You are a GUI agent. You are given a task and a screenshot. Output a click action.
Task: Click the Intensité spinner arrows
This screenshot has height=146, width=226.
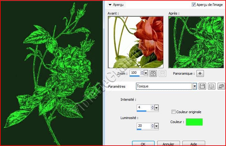[x=153, y=108]
